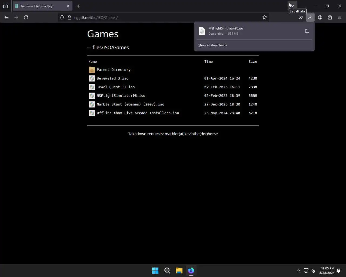Open the tracking protection shield icon
This screenshot has height=277, width=346.
tap(62, 17)
